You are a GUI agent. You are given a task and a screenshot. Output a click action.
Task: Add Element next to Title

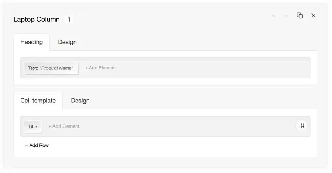64,126
